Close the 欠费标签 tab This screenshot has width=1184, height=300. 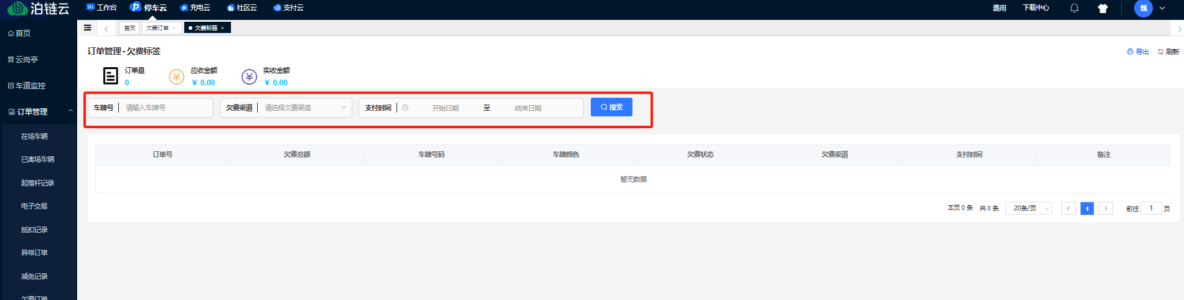[x=222, y=28]
